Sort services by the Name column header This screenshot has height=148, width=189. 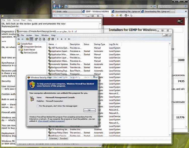58,44
